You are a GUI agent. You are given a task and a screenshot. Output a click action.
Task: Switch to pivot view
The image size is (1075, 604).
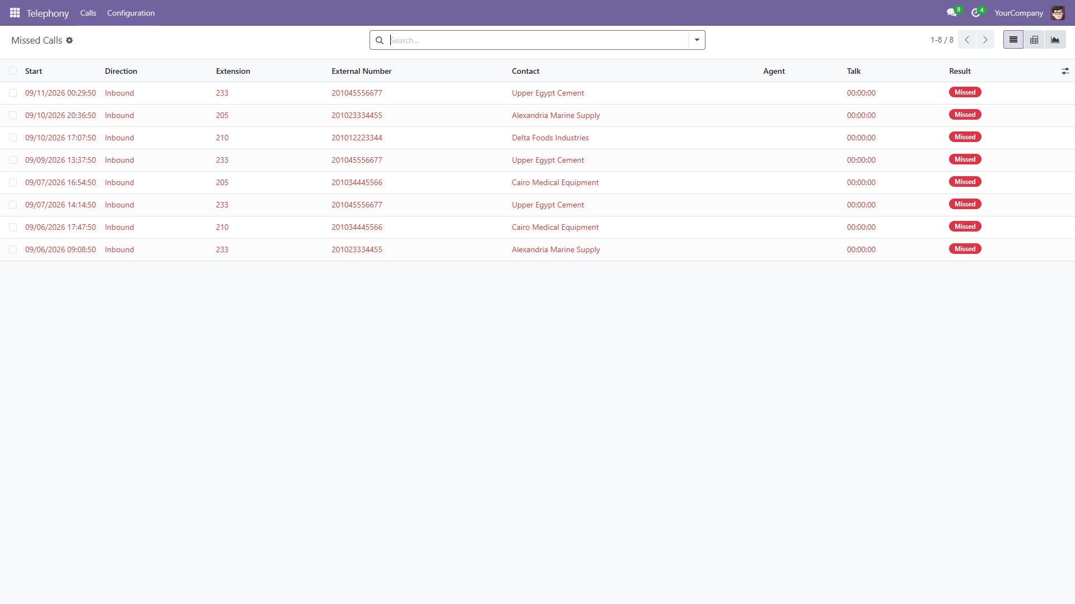point(1034,40)
